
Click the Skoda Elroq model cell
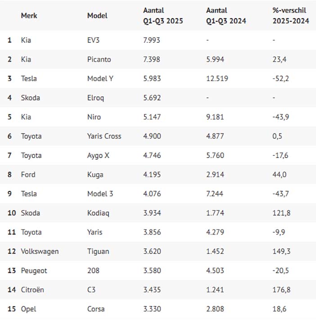[95, 98]
